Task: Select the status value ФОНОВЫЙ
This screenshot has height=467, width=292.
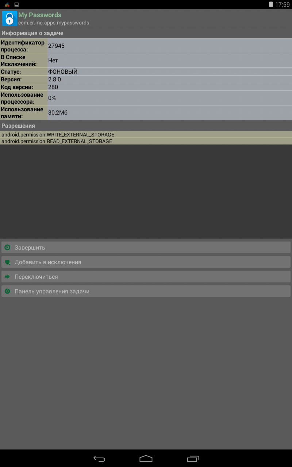Action: [63, 72]
